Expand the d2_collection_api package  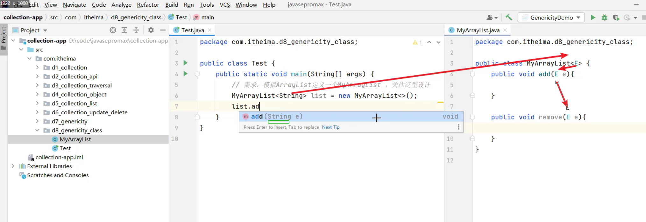coord(37,77)
